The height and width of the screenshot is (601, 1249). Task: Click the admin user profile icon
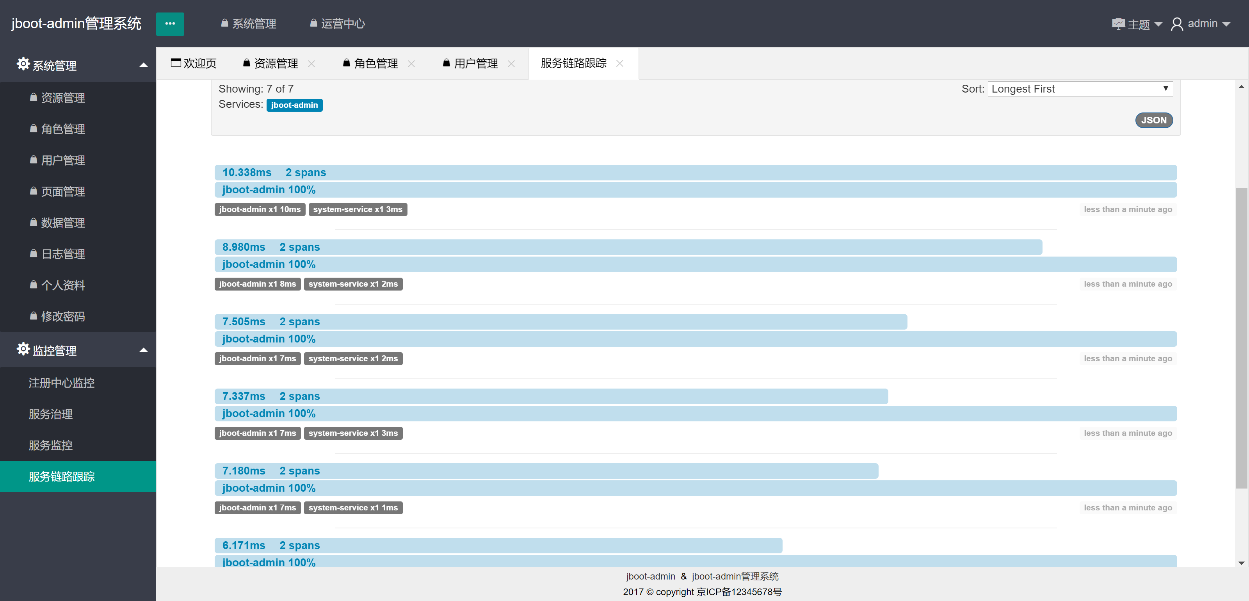(x=1176, y=24)
